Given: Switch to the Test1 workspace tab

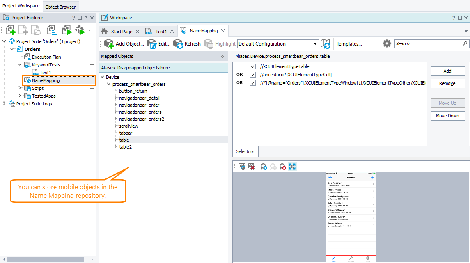Looking at the screenshot, I should [160, 30].
